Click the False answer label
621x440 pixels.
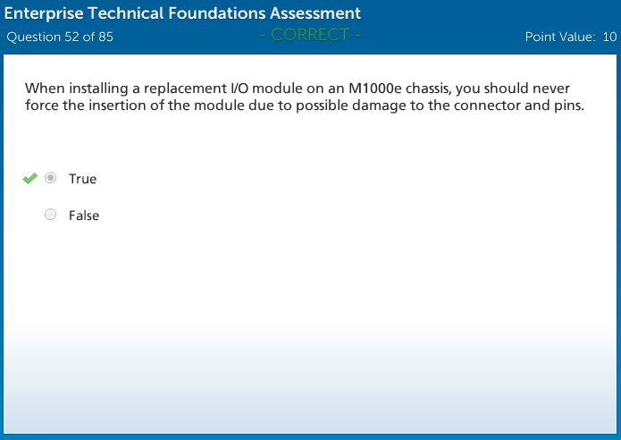(84, 216)
